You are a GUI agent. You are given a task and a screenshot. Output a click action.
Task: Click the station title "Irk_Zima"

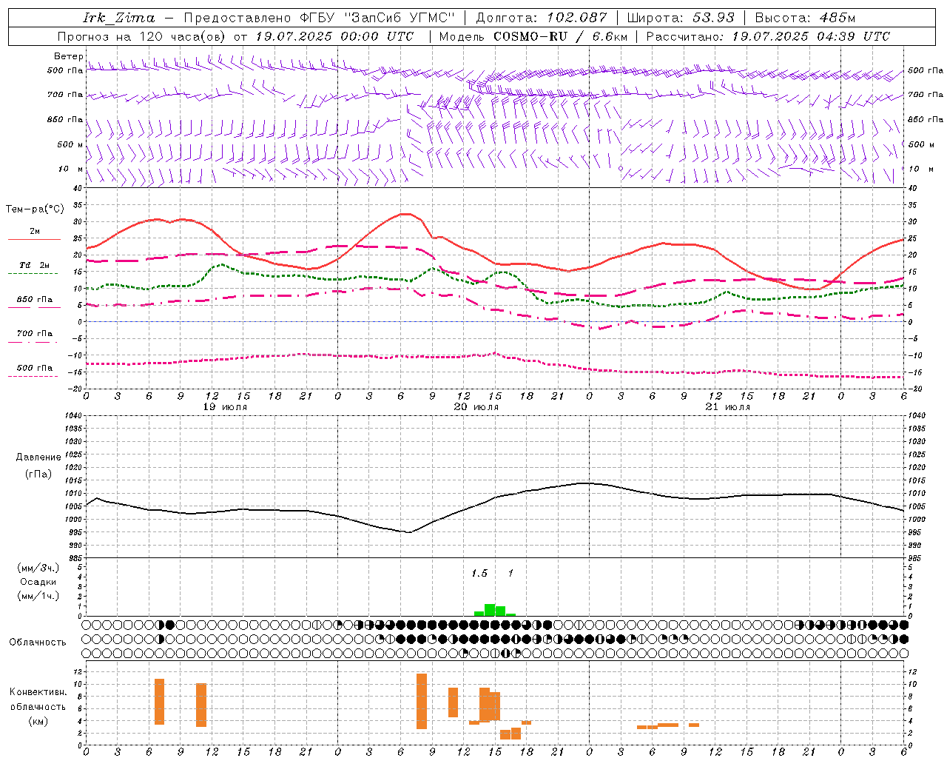119,18
